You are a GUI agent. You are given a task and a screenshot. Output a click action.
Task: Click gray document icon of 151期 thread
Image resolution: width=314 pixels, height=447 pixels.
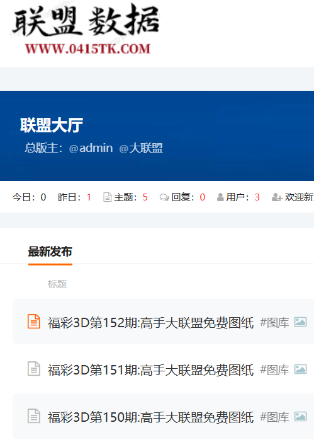pyautogui.click(x=34, y=369)
